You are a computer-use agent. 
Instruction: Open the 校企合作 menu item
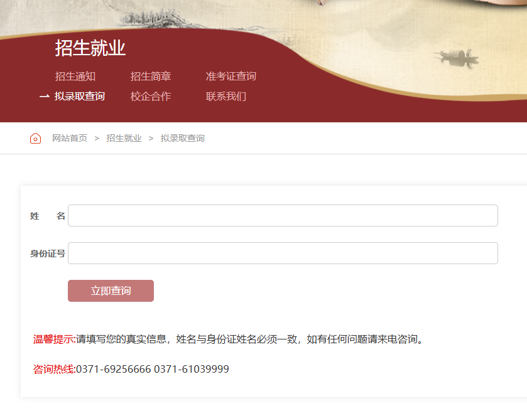tap(151, 97)
